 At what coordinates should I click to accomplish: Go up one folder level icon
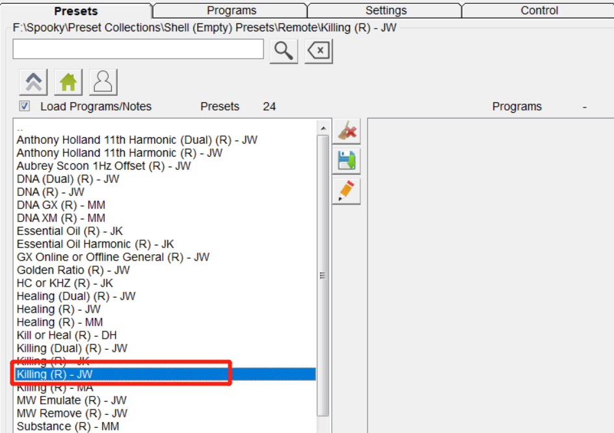(34, 82)
